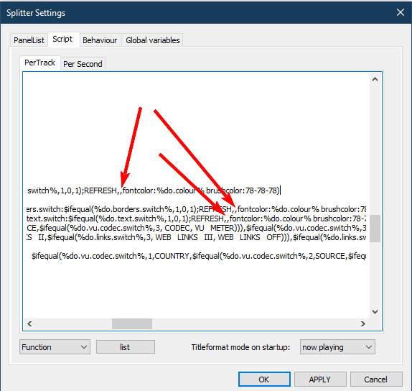Click the horizontal scrollbar thumb

coord(132,323)
